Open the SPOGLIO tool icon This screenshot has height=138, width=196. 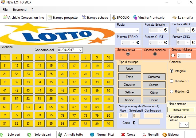[114, 18]
